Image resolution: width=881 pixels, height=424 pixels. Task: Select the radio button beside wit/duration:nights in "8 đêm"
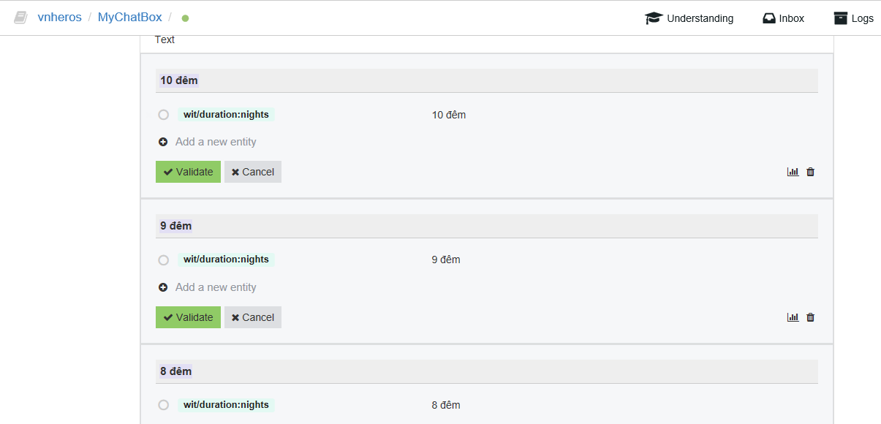point(163,404)
